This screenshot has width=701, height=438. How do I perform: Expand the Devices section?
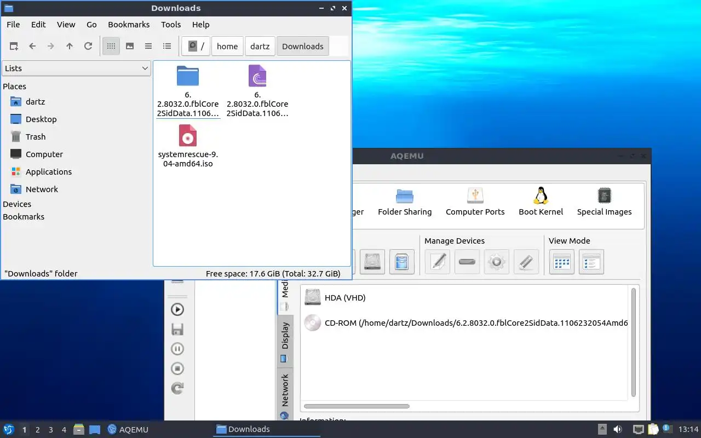pos(17,204)
